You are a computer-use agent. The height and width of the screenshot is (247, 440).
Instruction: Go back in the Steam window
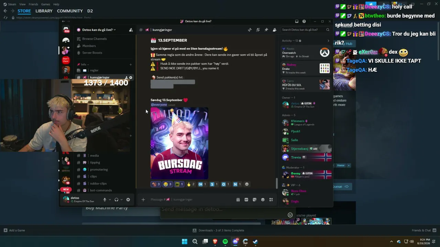click(5, 11)
